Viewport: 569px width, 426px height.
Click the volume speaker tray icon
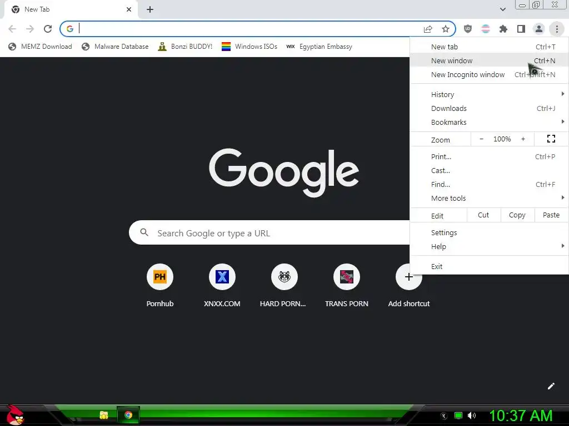pos(472,415)
